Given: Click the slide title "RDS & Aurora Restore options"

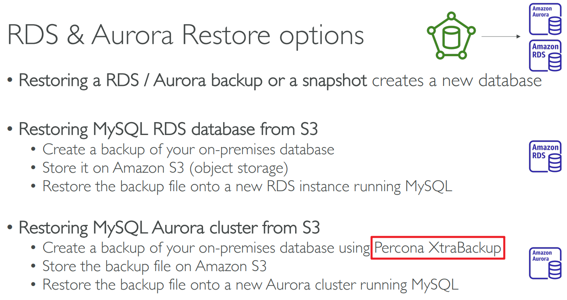Looking at the screenshot, I should point(185,35).
